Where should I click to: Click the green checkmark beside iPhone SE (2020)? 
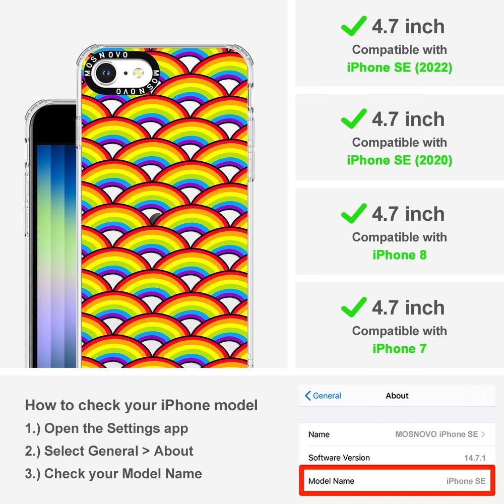[x=354, y=118]
